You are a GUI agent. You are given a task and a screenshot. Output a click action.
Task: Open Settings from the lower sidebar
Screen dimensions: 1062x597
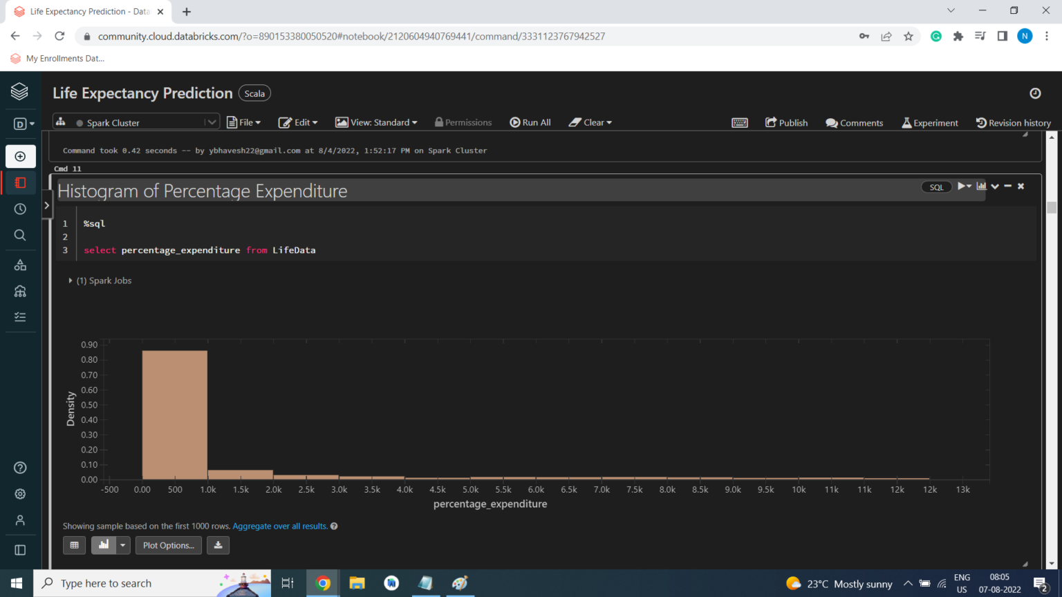point(20,493)
